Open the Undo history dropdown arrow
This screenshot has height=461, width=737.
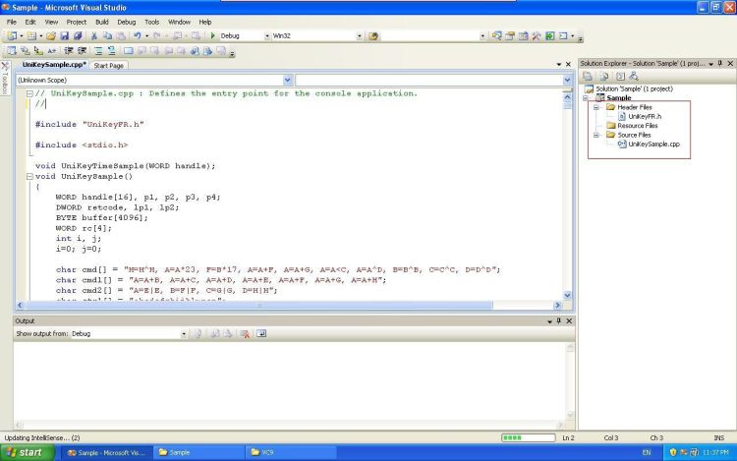(x=146, y=36)
